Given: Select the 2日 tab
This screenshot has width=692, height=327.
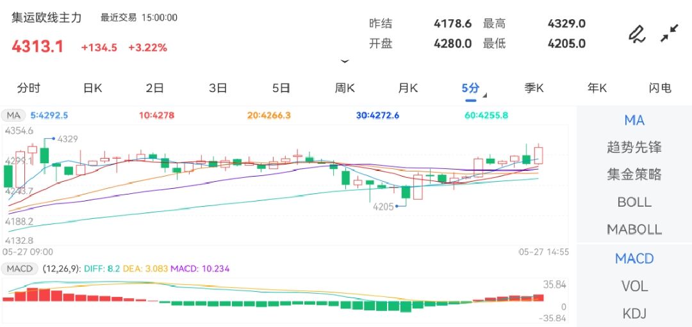Looking at the screenshot, I should [x=155, y=88].
